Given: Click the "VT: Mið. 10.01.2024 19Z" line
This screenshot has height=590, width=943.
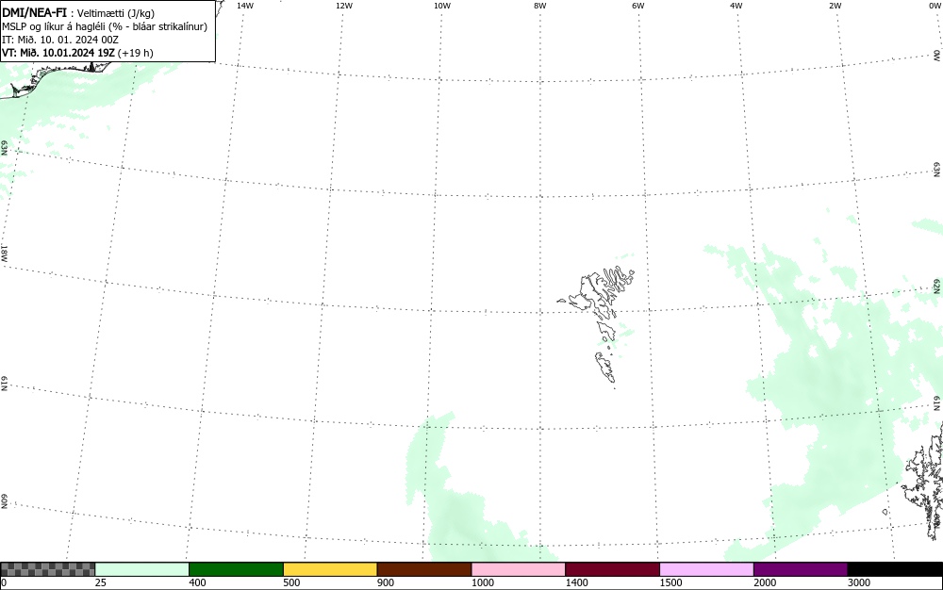Looking at the screenshot, I should (x=58, y=53).
